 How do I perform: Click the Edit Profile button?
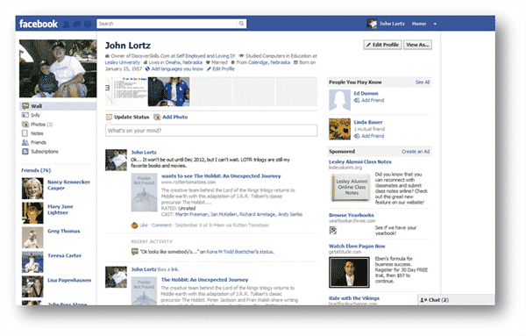click(382, 45)
